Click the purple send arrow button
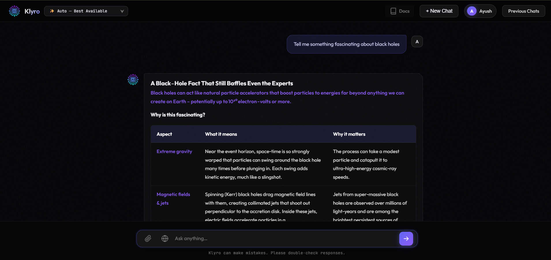Screen dimensions: 551x260 406,238
